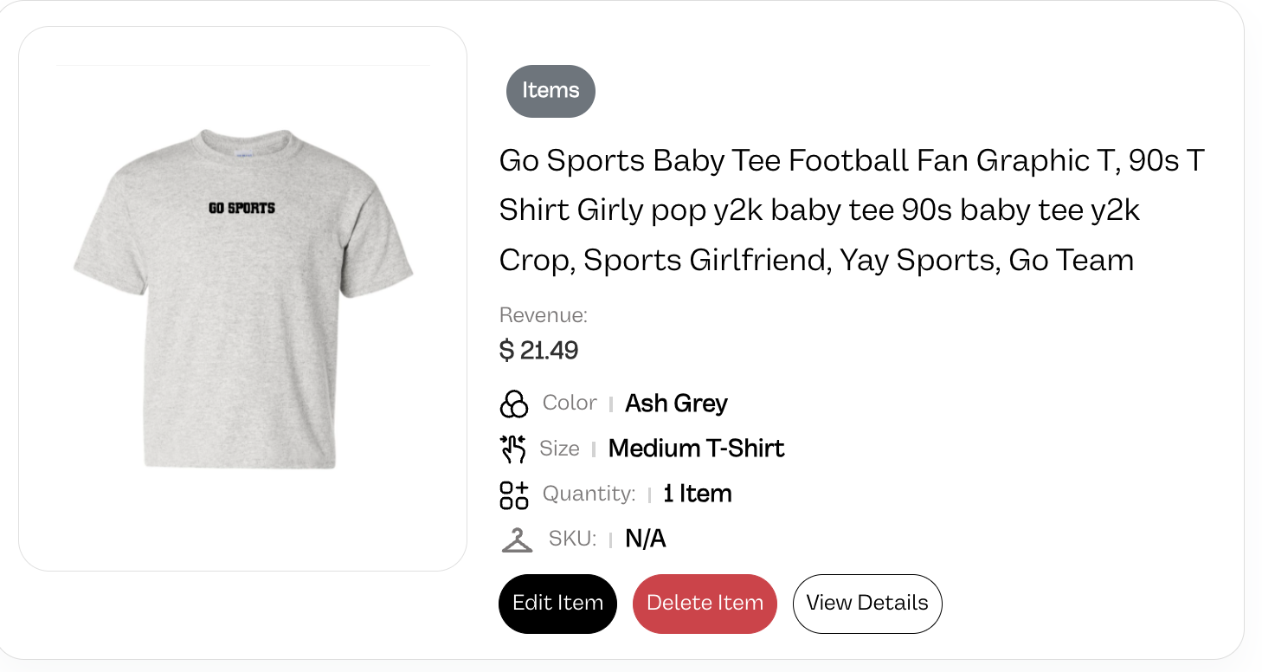The width and height of the screenshot is (1262, 672).
Task: Click the 1 Item quantity value
Action: click(698, 494)
